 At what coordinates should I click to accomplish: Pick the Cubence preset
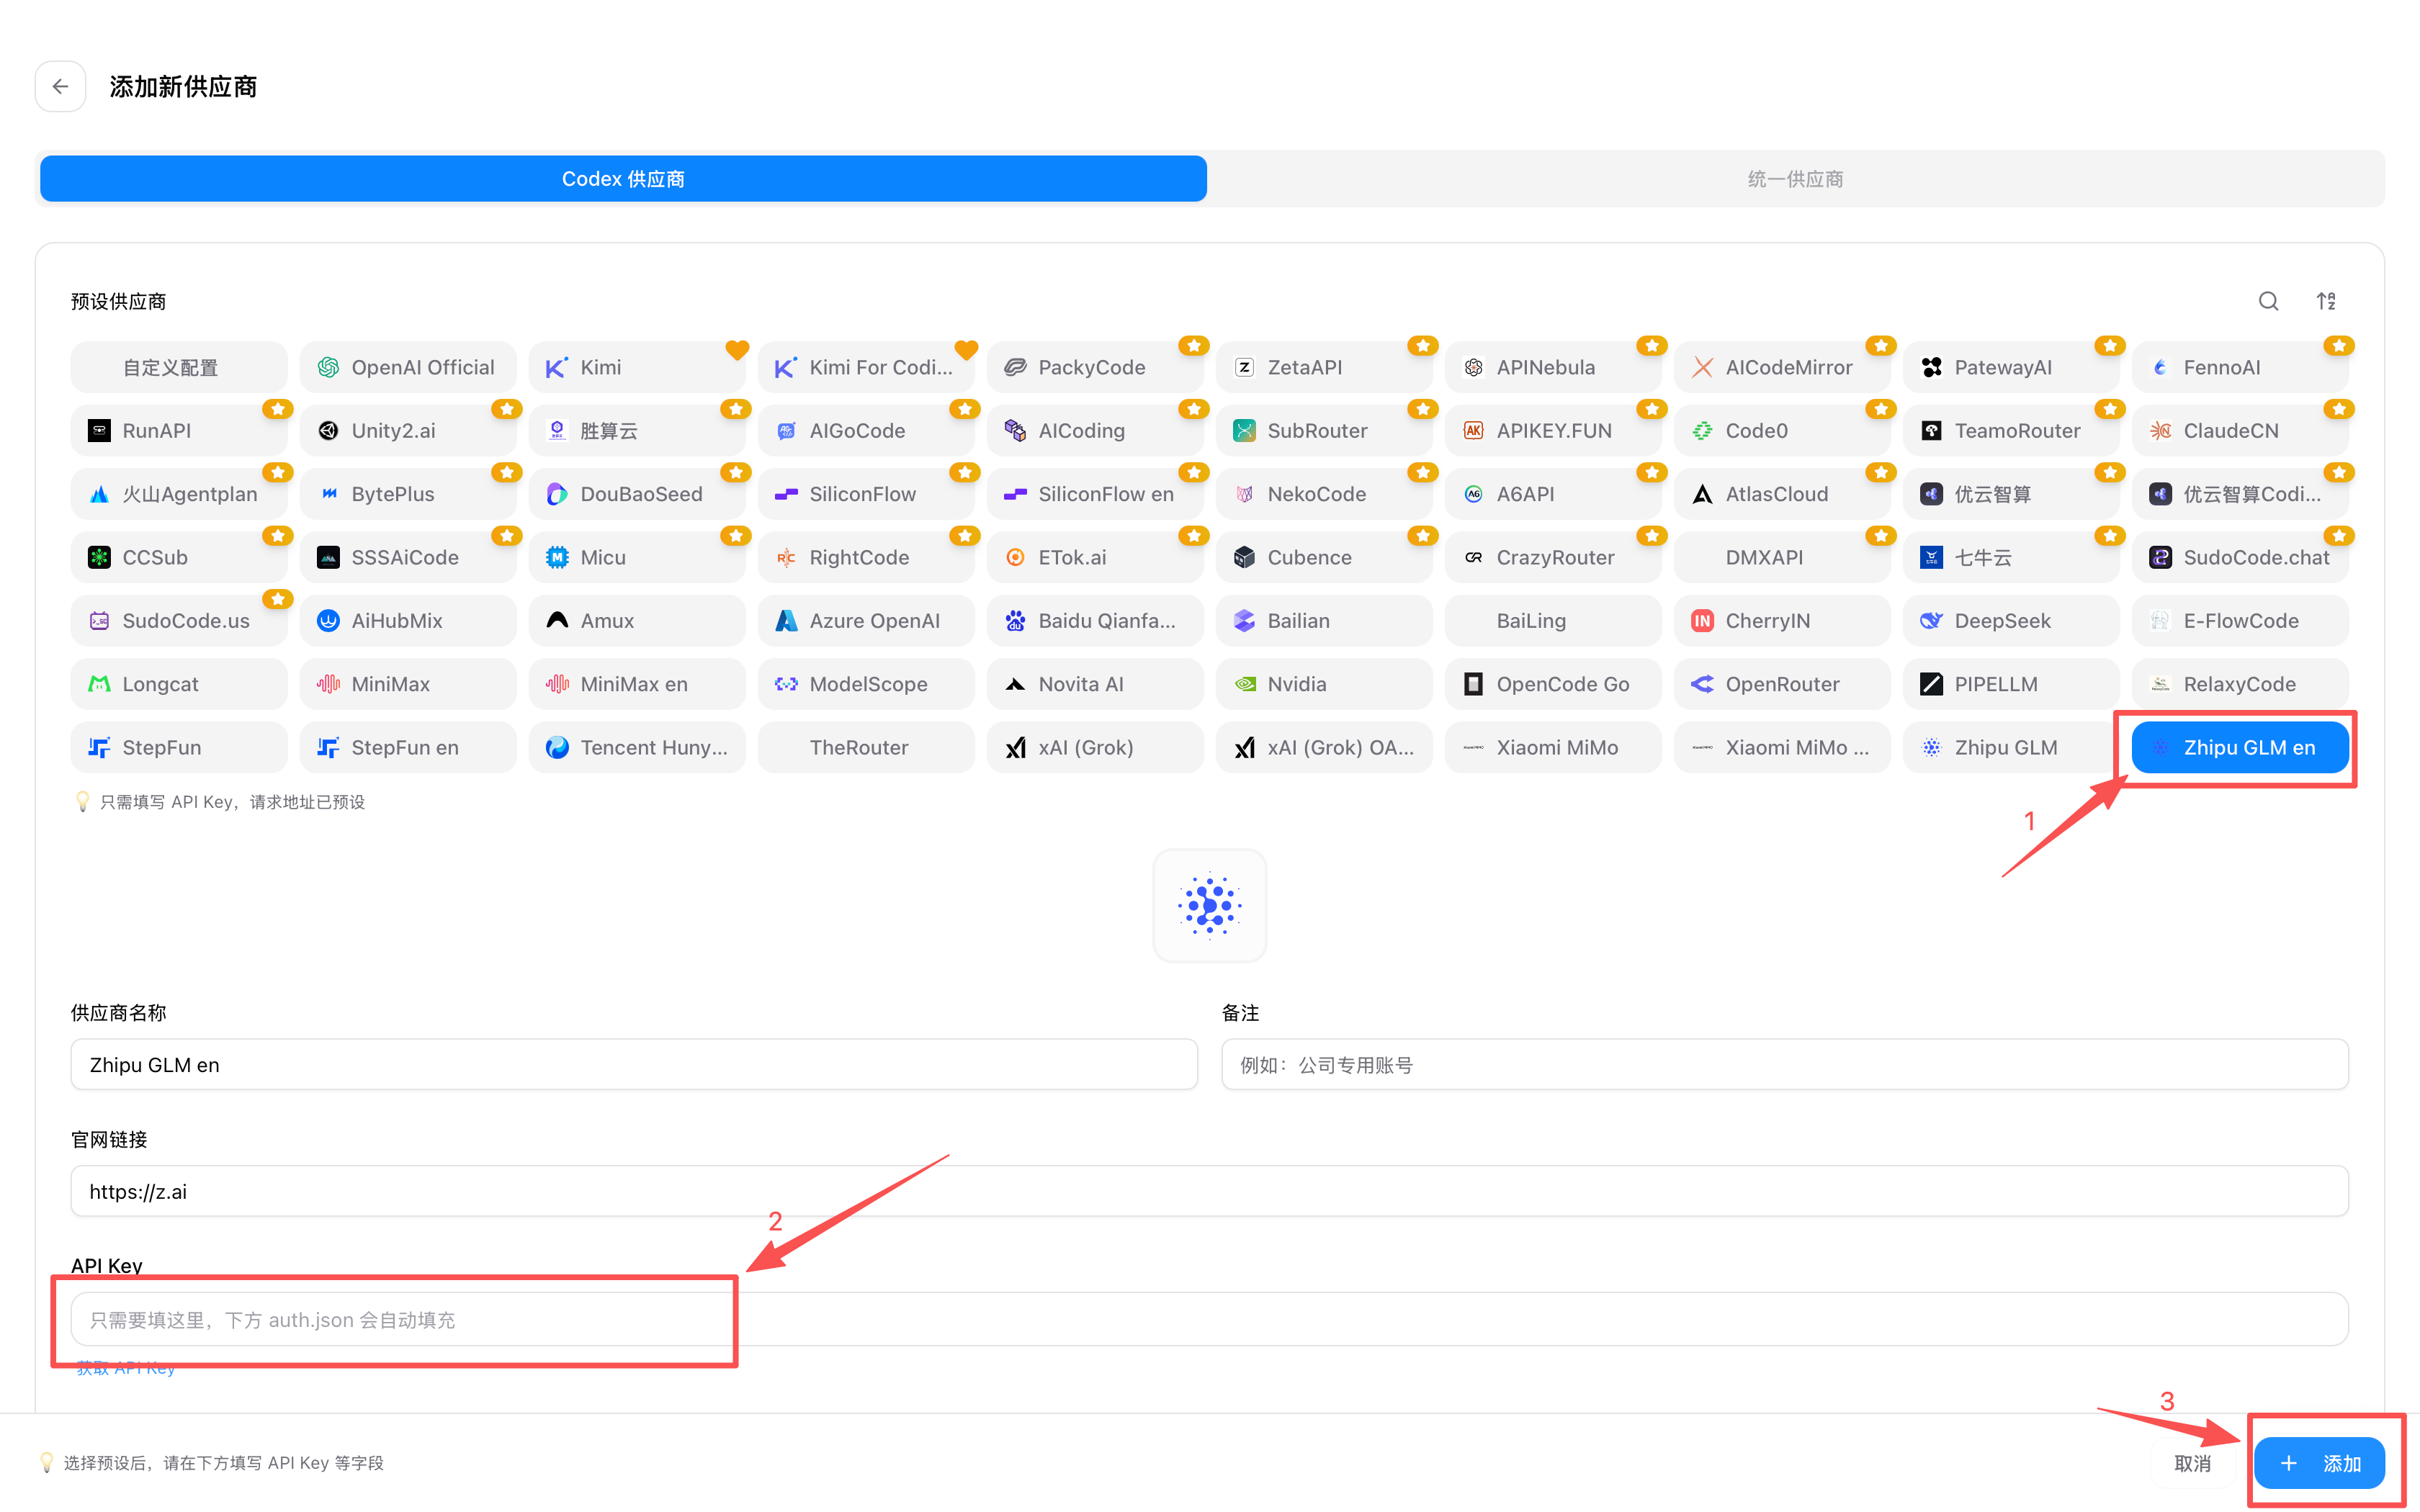pyautogui.click(x=1324, y=557)
